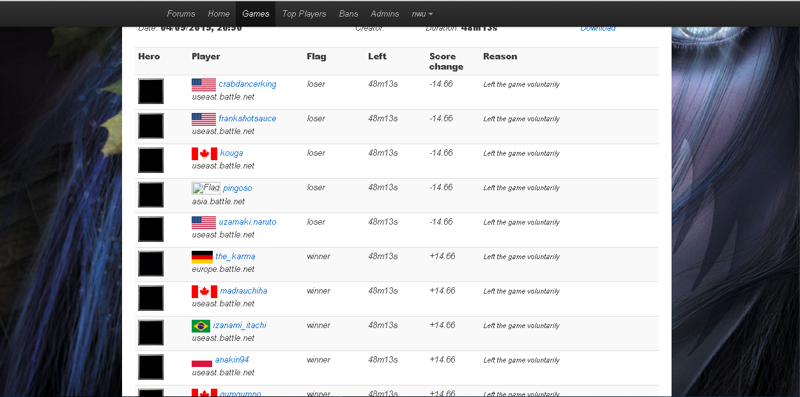This screenshot has height=397, width=800.
Task: Click the US flag beside frankshotsauce
Action: pos(204,119)
